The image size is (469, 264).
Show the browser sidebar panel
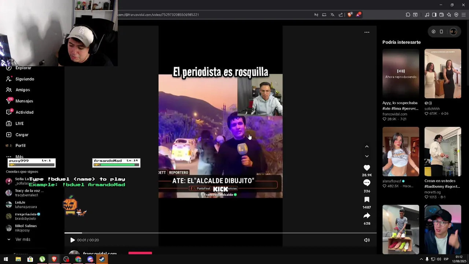(434, 15)
